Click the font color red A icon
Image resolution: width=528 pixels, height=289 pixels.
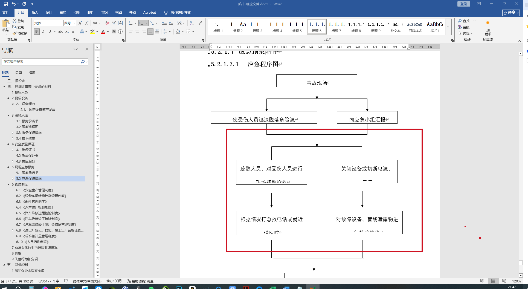click(103, 31)
